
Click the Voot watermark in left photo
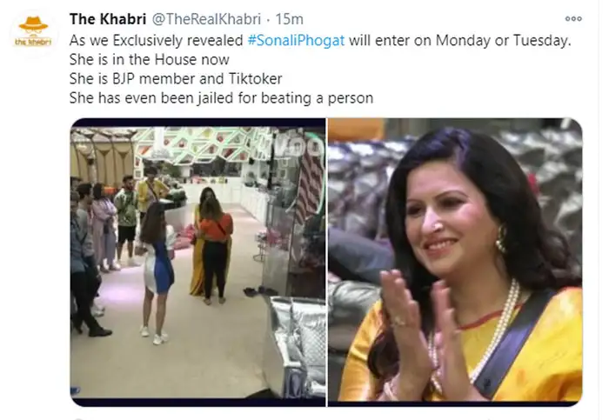coord(299,148)
